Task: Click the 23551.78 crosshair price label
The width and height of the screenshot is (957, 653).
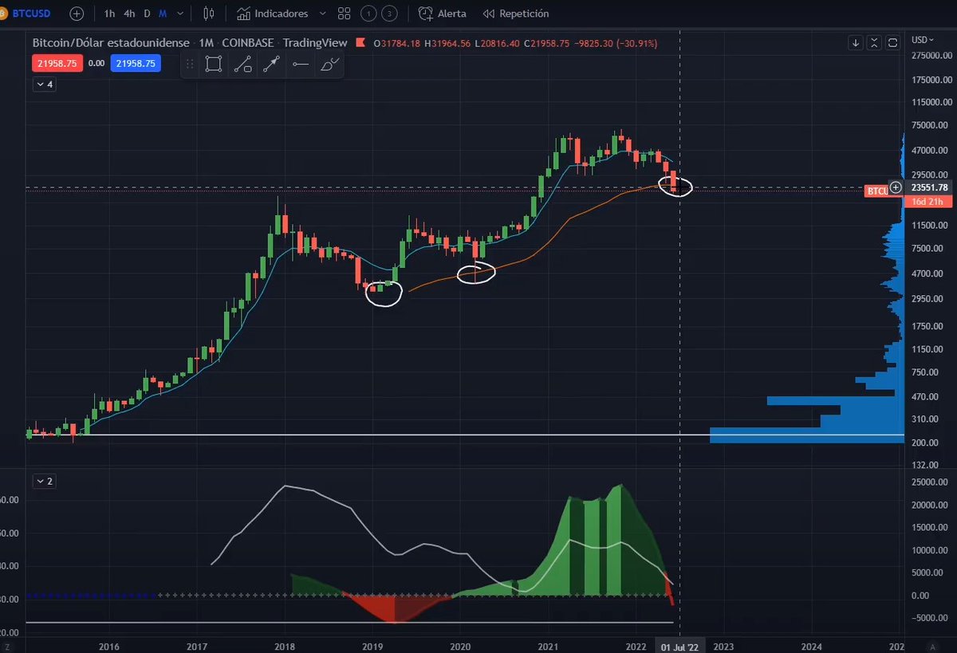Action: click(x=929, y=187)
